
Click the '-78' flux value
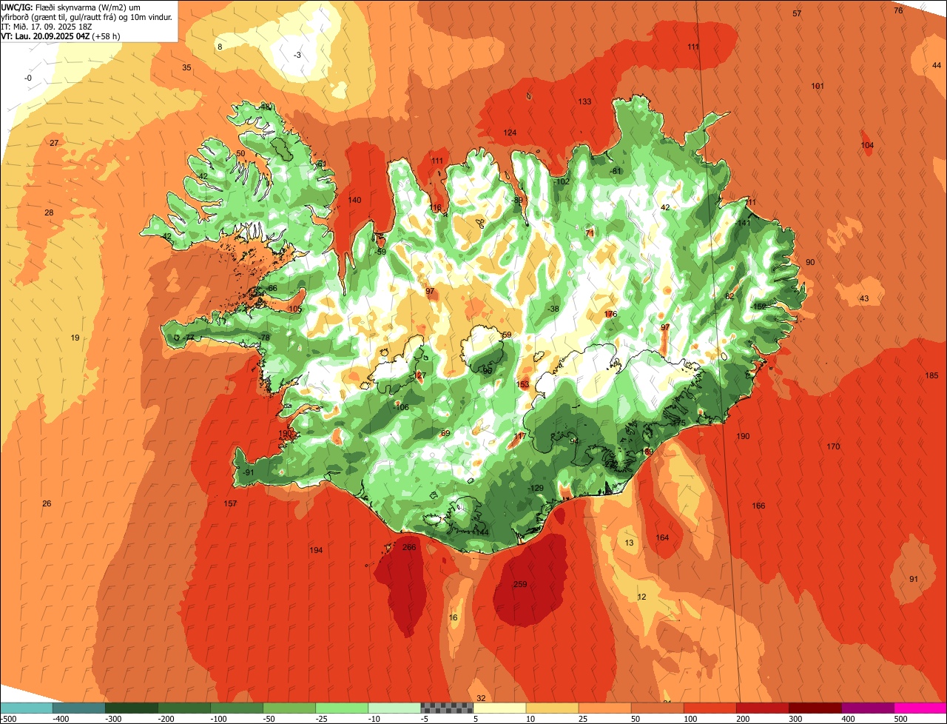click(x=263, y=338)
